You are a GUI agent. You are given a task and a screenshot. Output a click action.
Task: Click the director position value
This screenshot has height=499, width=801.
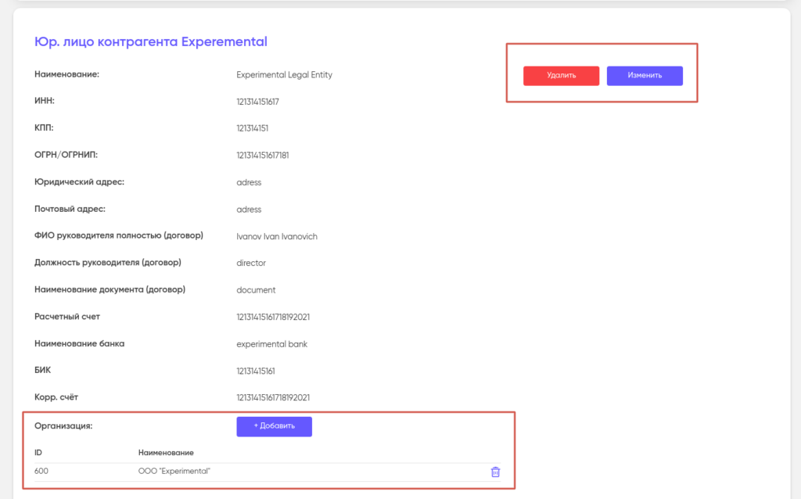[251, 264]
